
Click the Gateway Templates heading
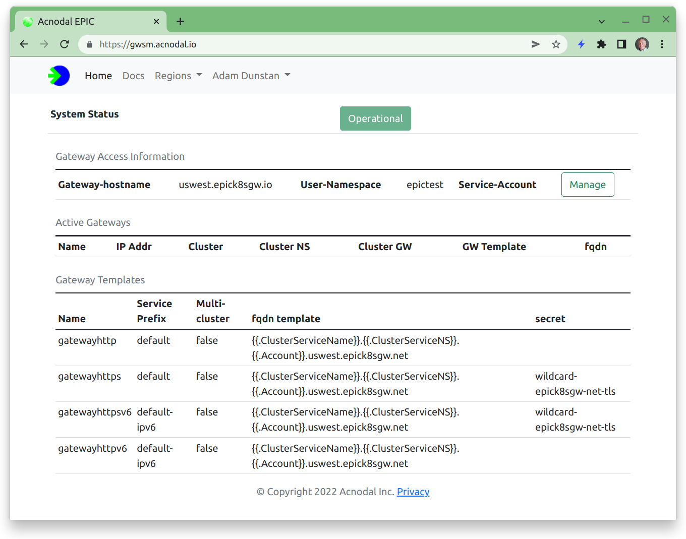pyautogui.click(x=100, y=280)
